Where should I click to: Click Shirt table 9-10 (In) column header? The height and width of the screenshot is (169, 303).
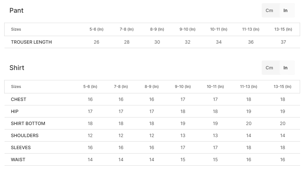click(x=183, y=87)
